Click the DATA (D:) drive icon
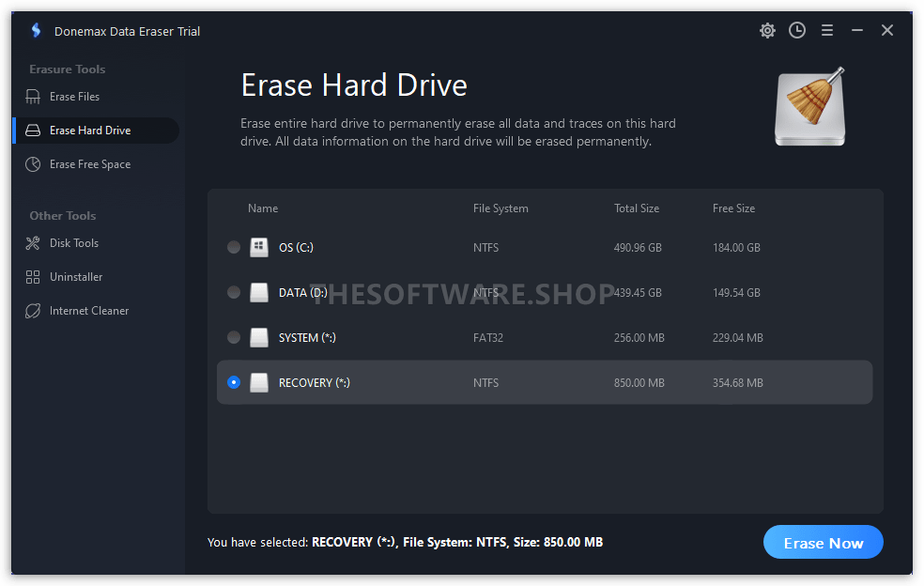This screenshot has width=924, height=586. (258, 292)
